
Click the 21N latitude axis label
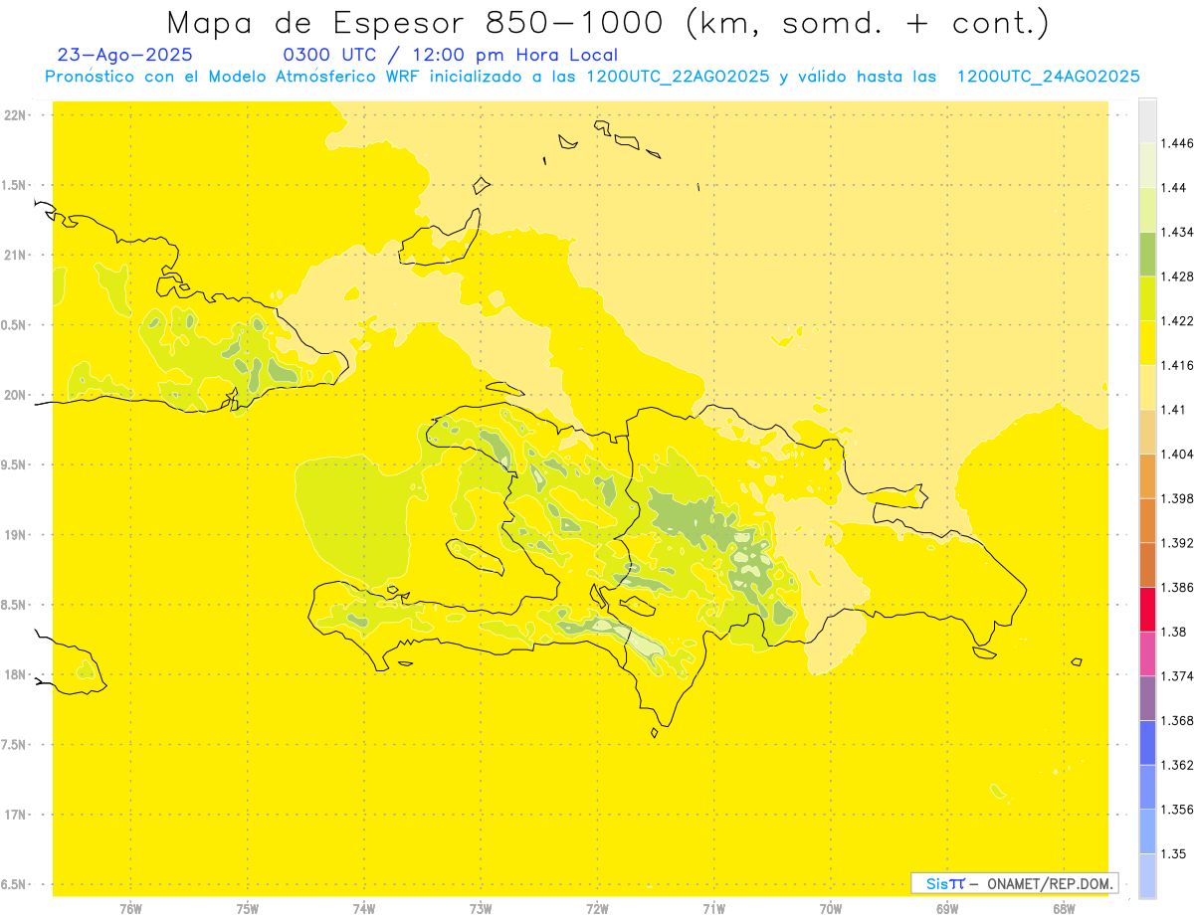[x=17, y=255]
